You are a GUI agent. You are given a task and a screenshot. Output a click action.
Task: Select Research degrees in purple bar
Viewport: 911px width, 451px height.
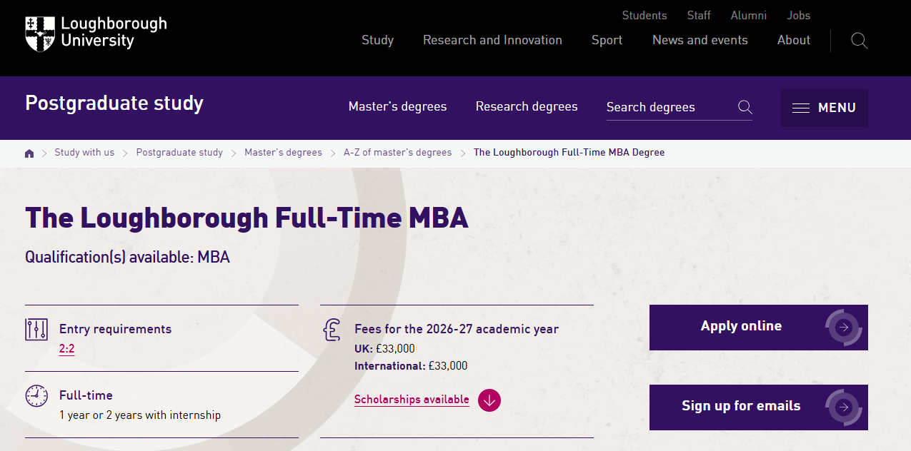[x=527, y=106]
